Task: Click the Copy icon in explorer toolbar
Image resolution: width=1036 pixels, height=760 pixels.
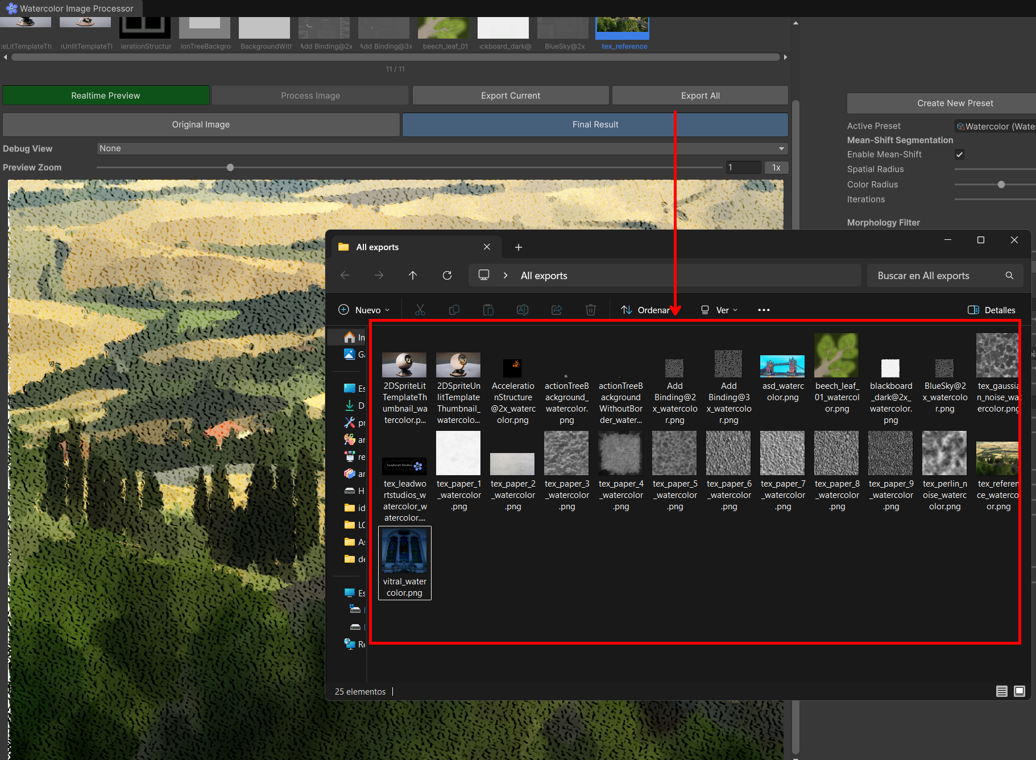Action: point(454,310)
